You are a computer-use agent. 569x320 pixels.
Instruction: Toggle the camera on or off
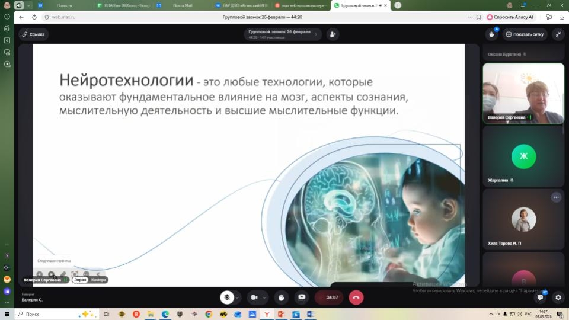coord(254,297)
